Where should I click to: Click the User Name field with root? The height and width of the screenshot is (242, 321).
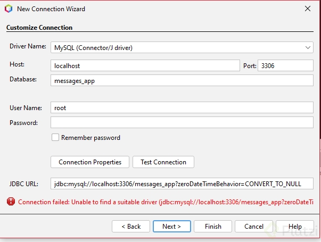(x=182, y=107)
